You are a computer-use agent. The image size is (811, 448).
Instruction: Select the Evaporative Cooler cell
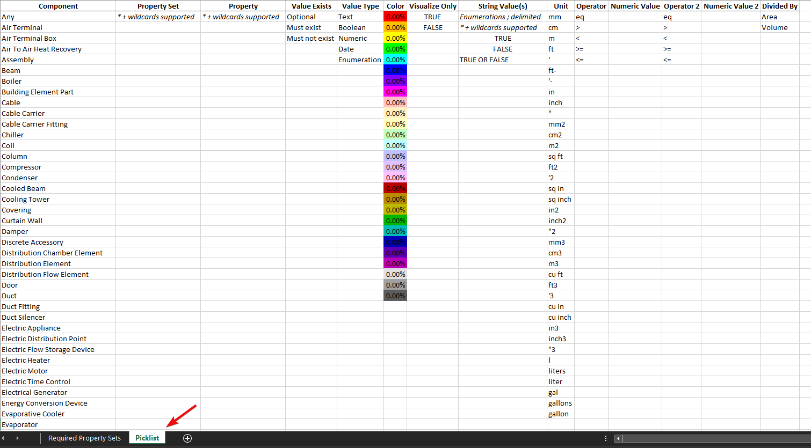[x=58, y=414]
